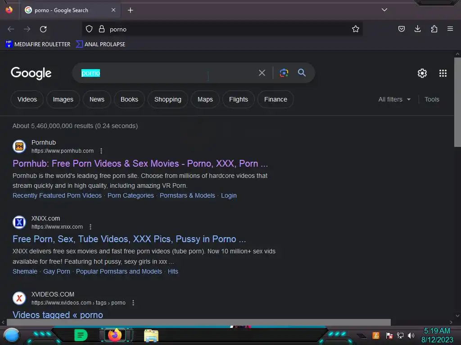Switch to the Images results filter
461x345 pixels.
pos(63,99)
